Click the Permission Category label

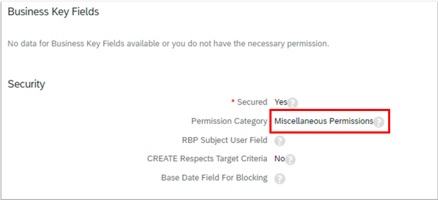coord(230,121)
